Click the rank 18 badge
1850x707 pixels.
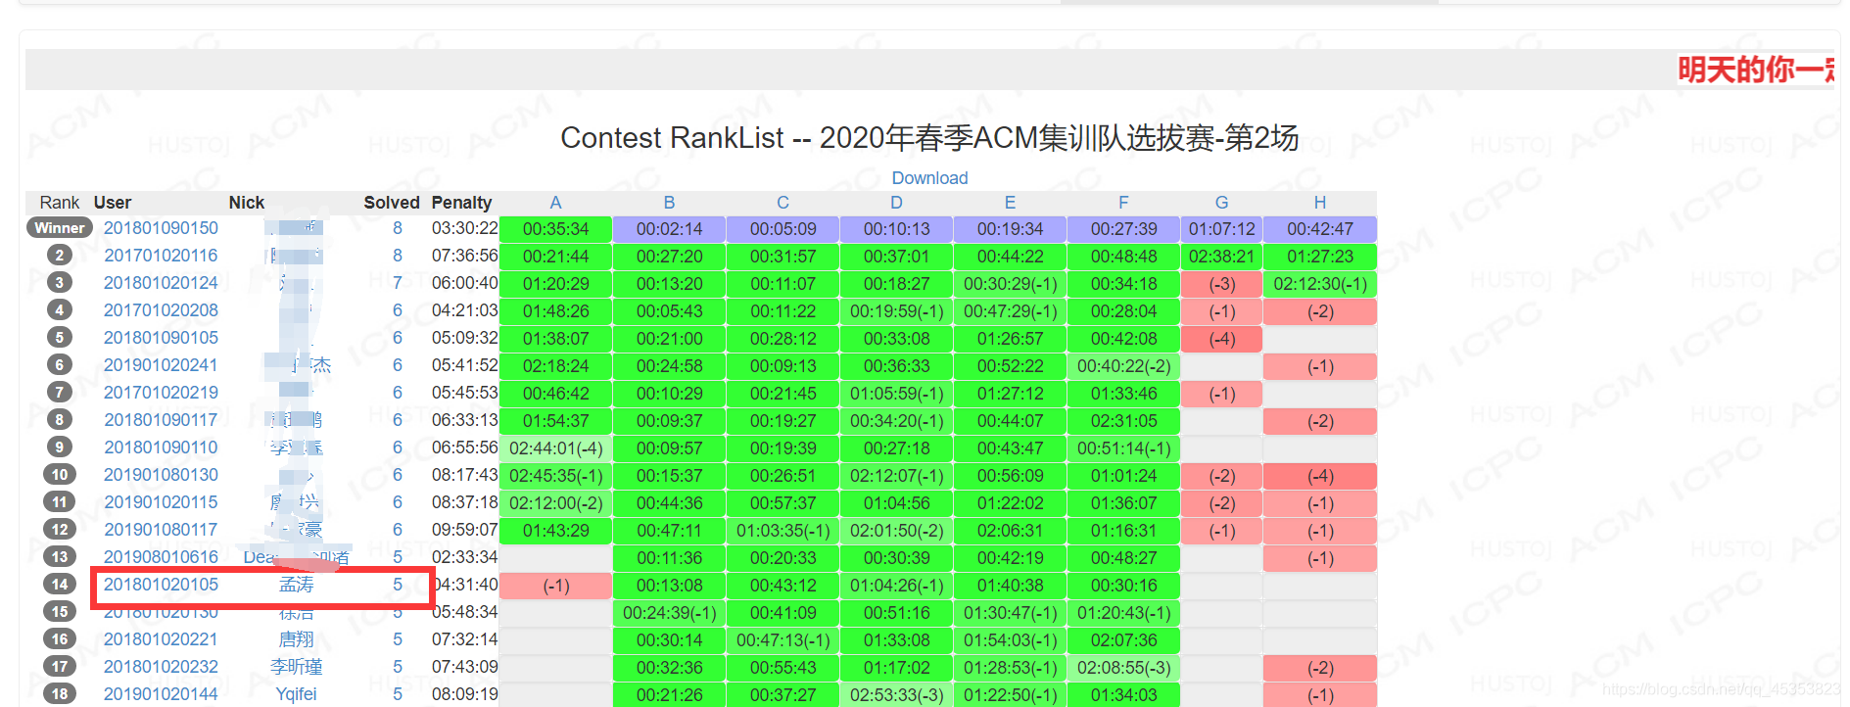(x=60, y=694)
